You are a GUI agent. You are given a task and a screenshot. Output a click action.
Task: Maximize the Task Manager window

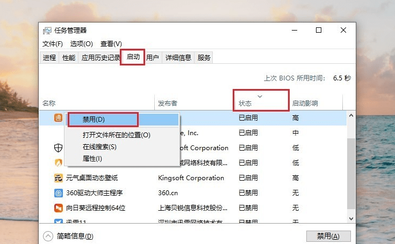[x=319, y=31]
